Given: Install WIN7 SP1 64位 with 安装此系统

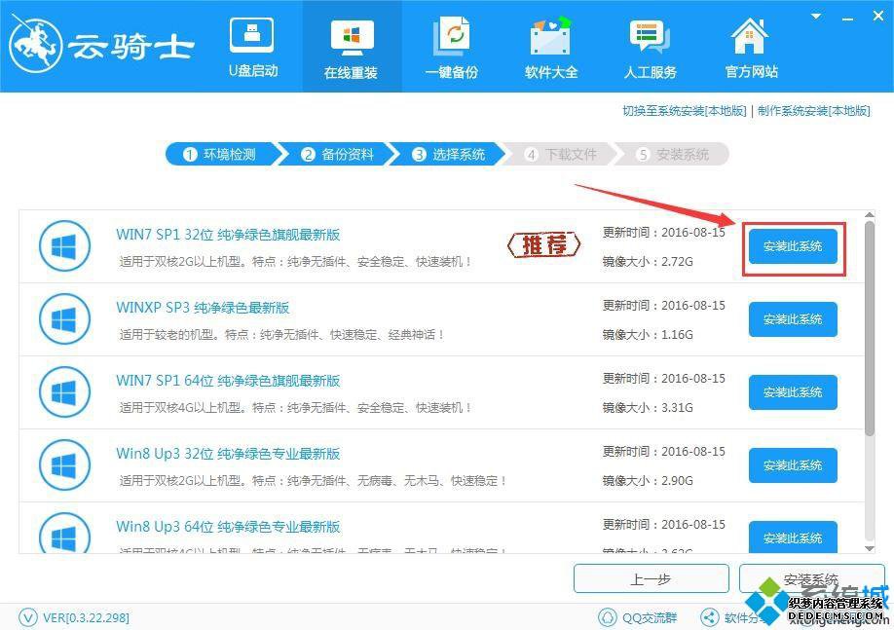Looking at the screenshot, I should [793, 392].
